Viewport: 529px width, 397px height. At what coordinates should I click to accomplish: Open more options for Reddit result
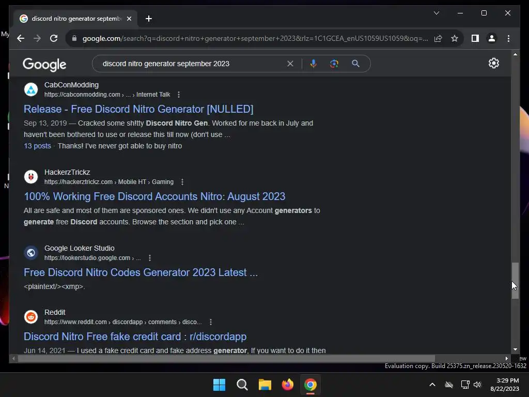[x=211, y=322]
